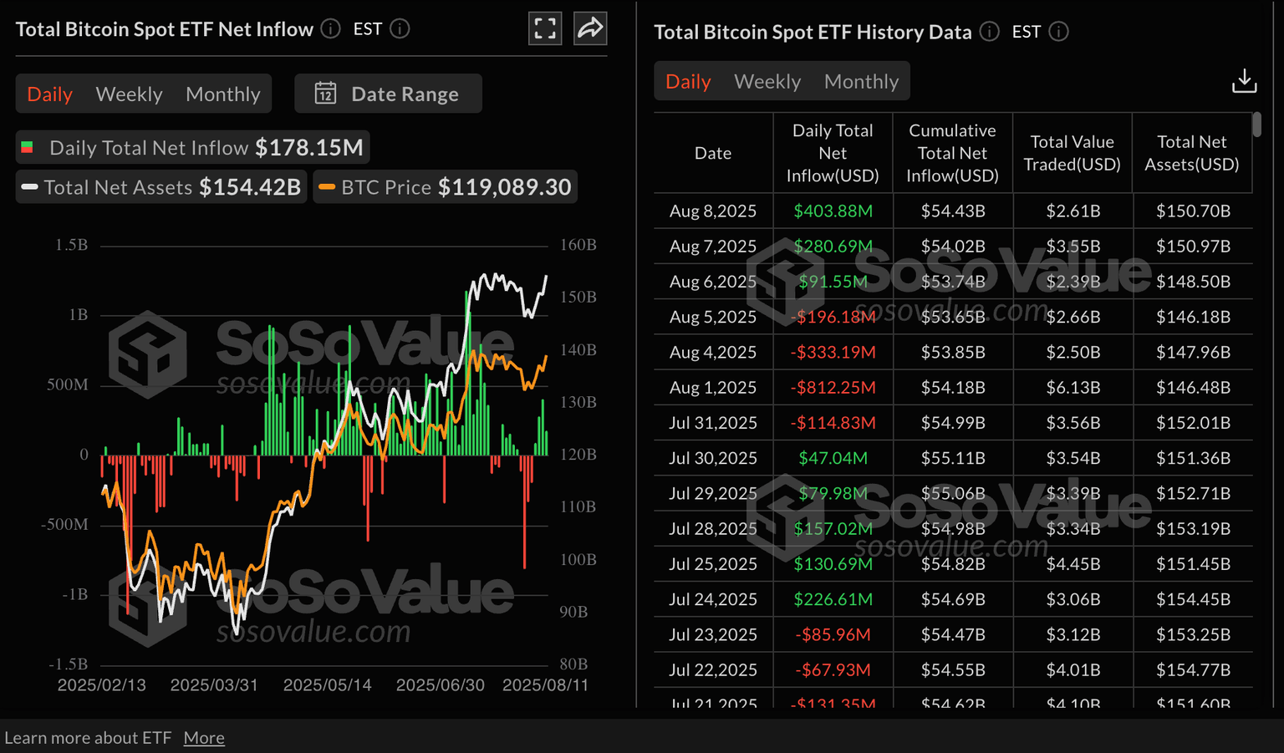
Task: Click the history table scrollbar thumb
Action: click(x=1256, y=125)
